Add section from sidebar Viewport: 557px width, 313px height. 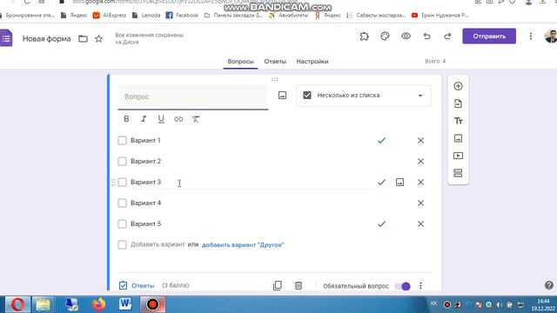pos(458,173)
